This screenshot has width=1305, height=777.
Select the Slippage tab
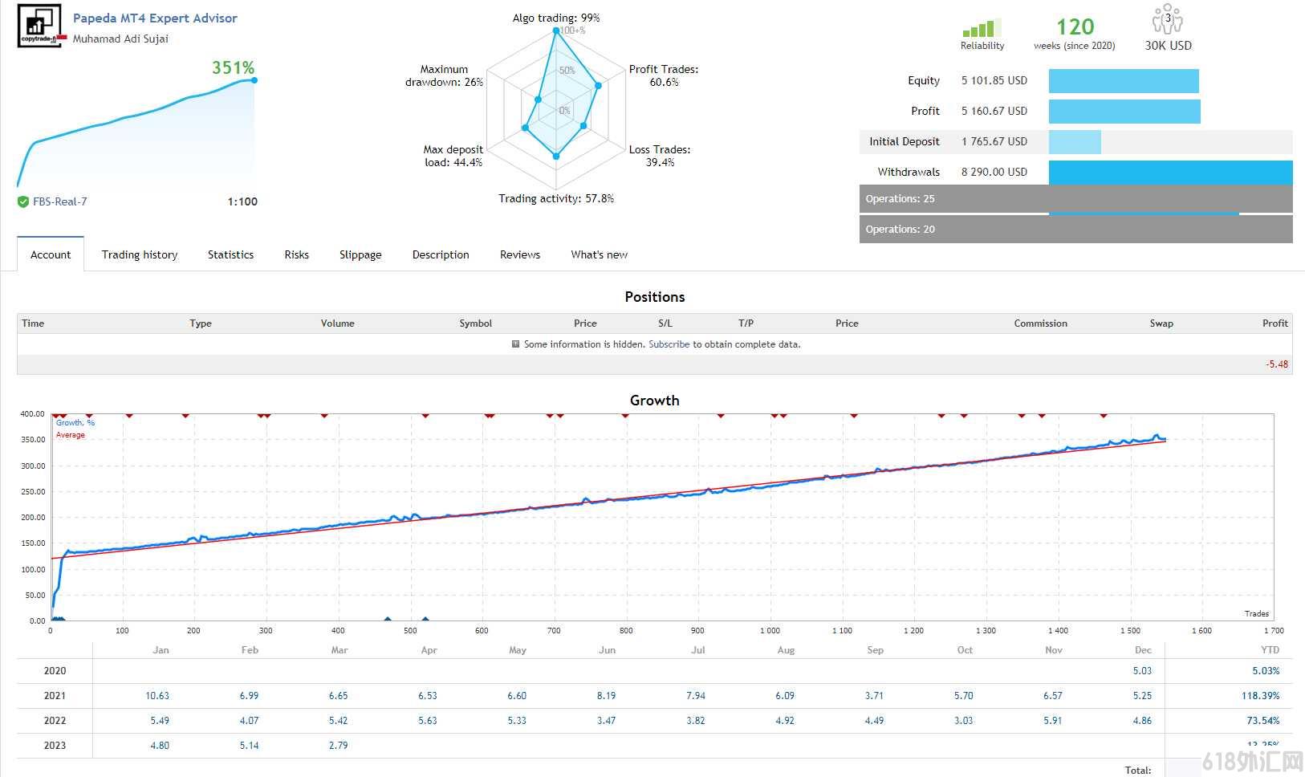point(360,254)
